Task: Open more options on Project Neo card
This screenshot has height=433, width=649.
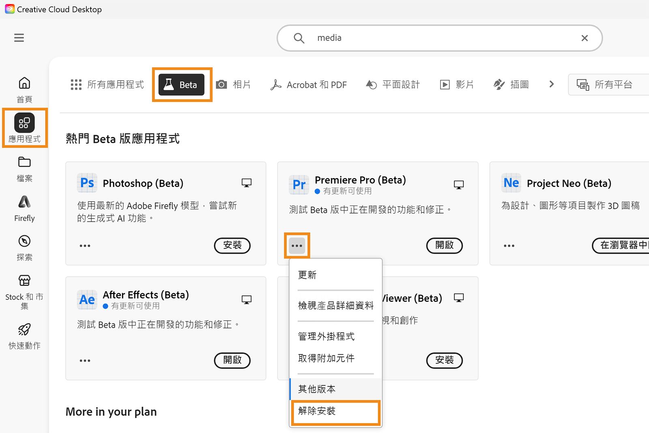Action: 509,246
